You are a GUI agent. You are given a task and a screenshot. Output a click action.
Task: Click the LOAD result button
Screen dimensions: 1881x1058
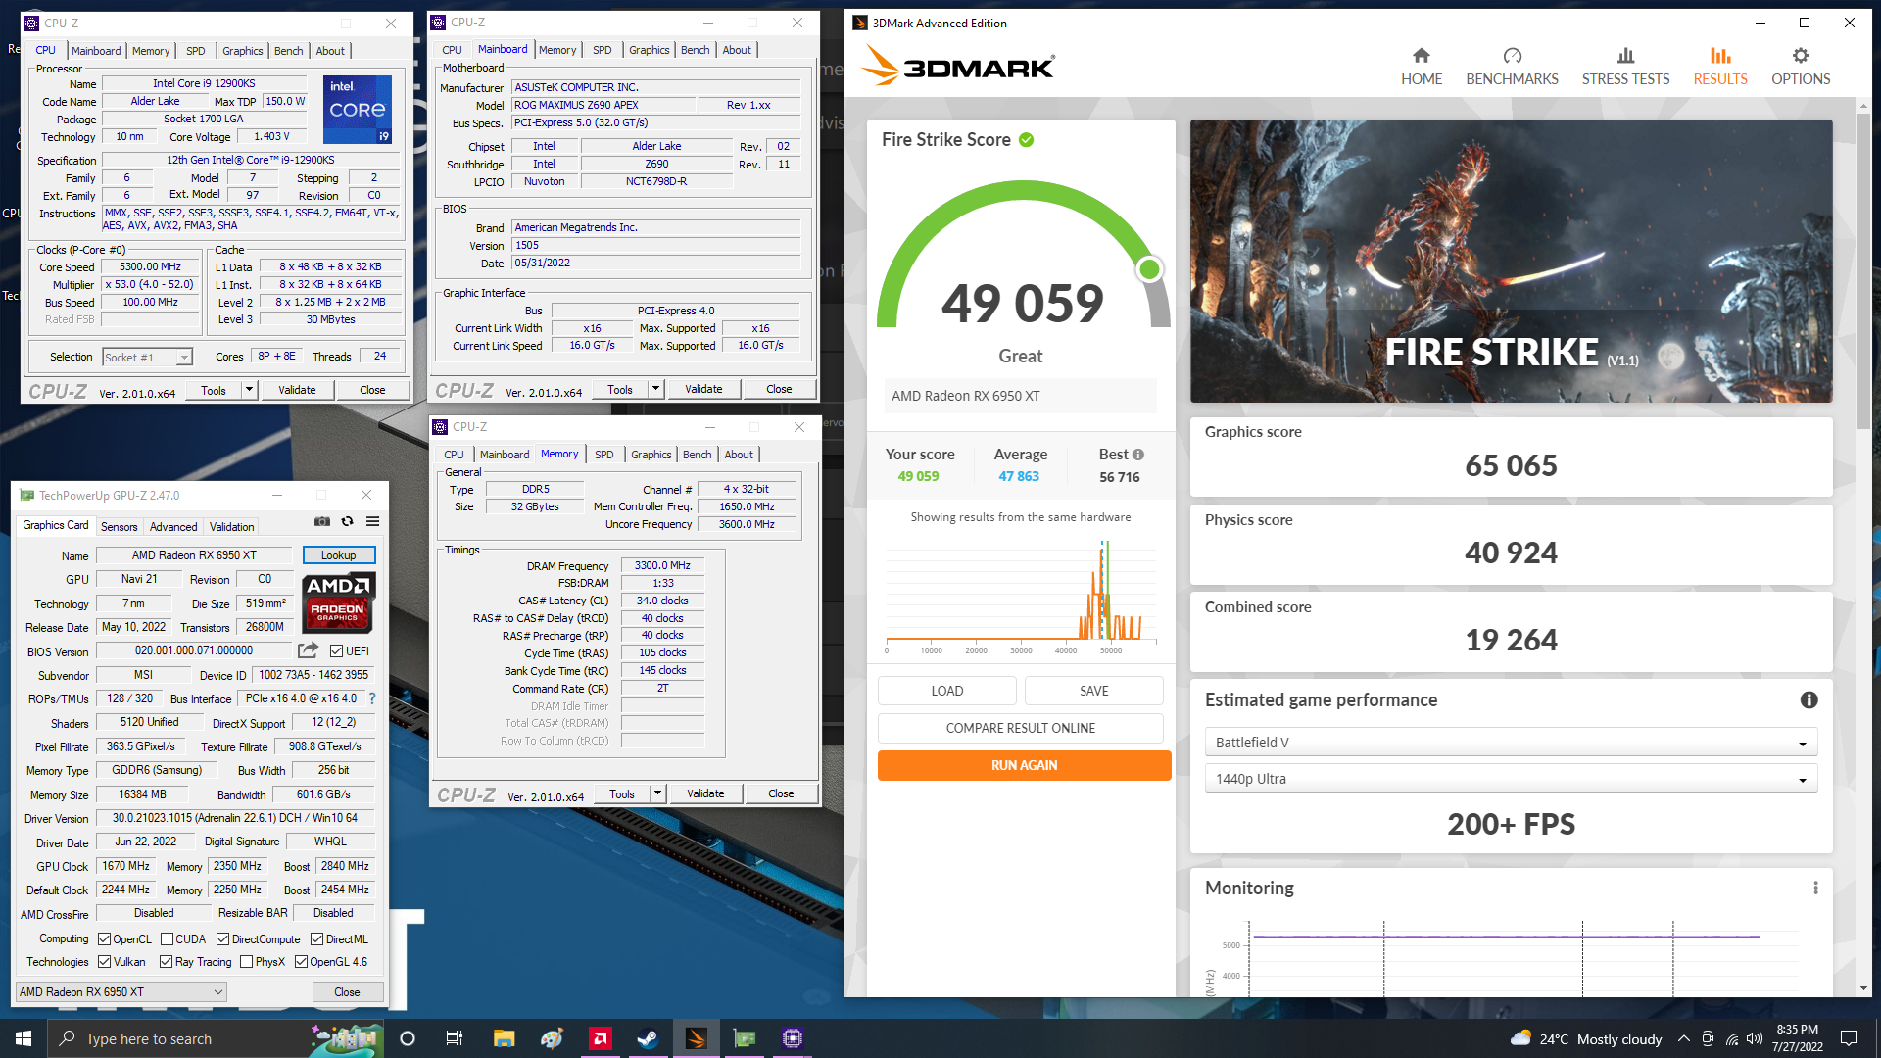point(946,691)
